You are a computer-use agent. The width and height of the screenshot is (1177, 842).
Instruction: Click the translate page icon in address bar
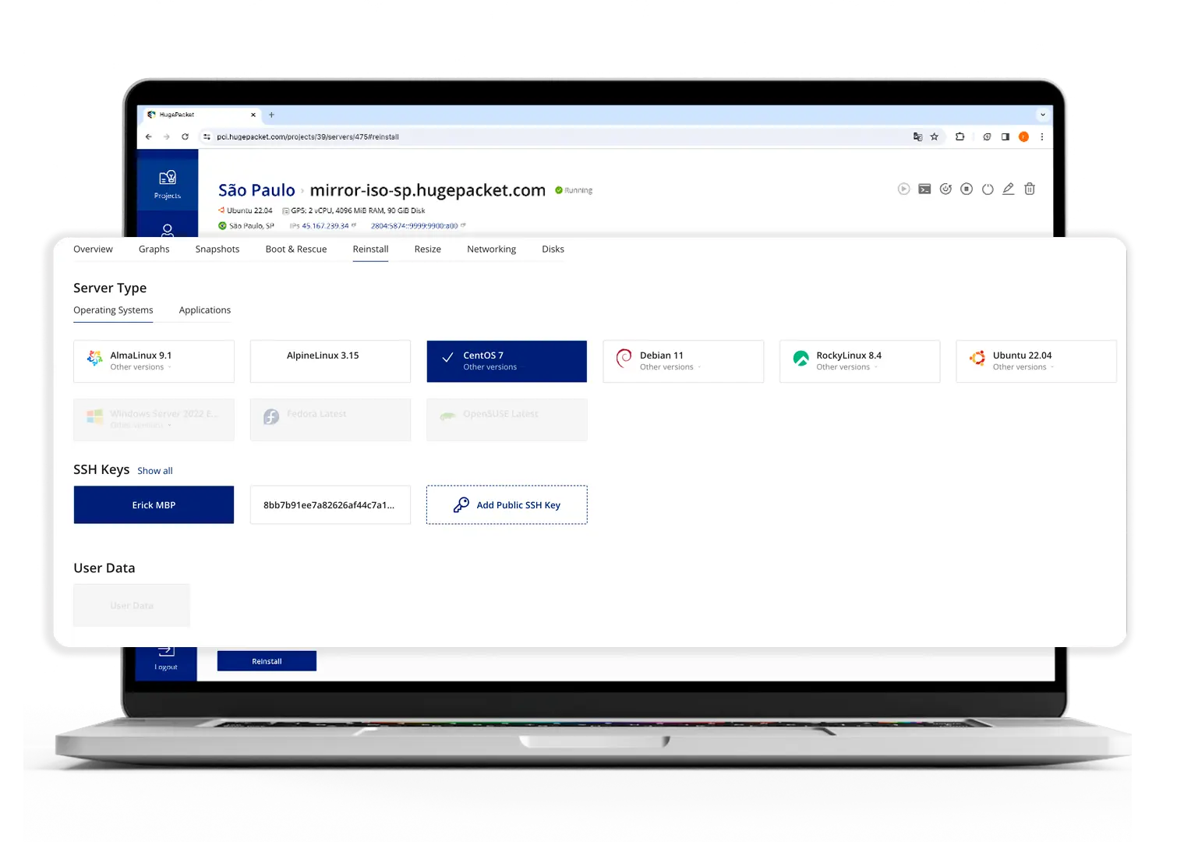(x=917, y=136)
